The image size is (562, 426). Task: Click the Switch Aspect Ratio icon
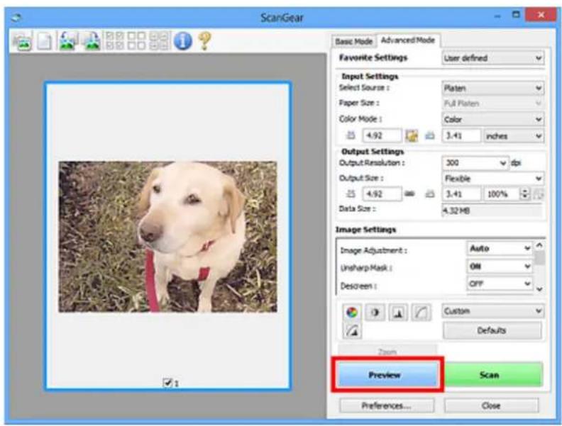pyautogui.click(x=412, y=136)
